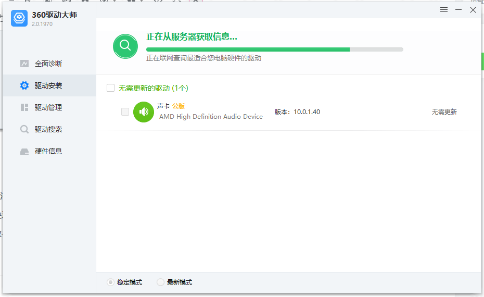This screenshot has height=297, width=484.
Task: Tick the checkbox beside 声卡 driver row
Action: pos(125,112)
